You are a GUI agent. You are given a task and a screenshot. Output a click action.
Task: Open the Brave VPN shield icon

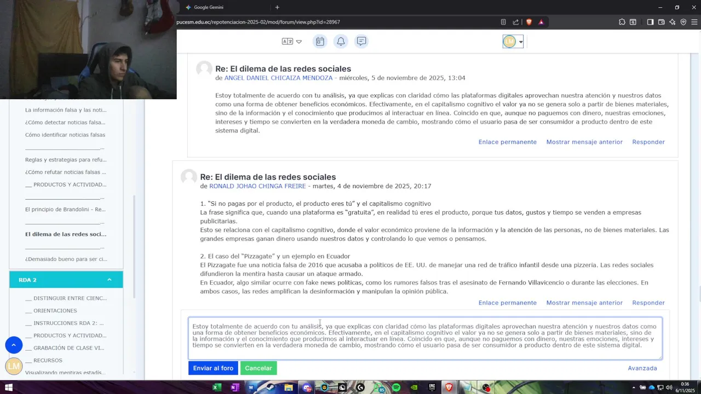click(x=683, y=22)
